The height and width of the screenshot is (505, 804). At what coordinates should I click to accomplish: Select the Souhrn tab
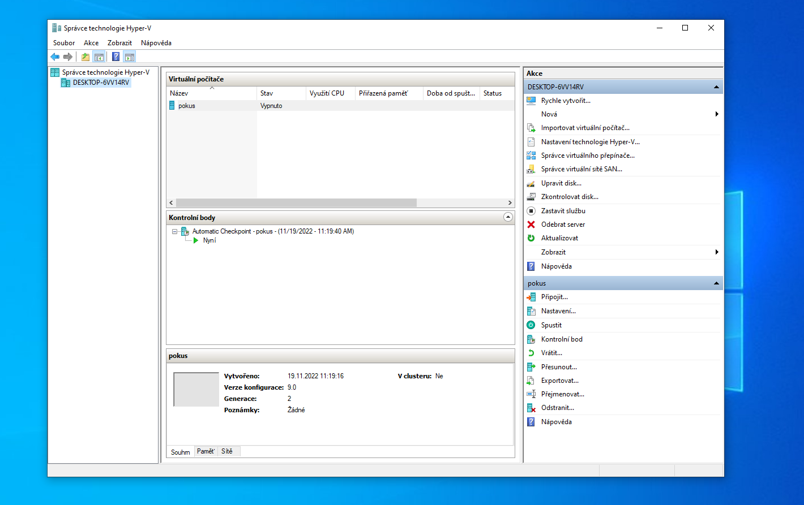pos(181,452)
